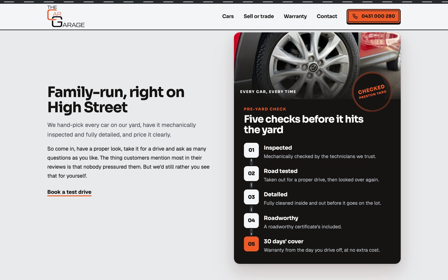Go to Sell or trade page
This screenshot has height=280, width=448.
point(259,16)
